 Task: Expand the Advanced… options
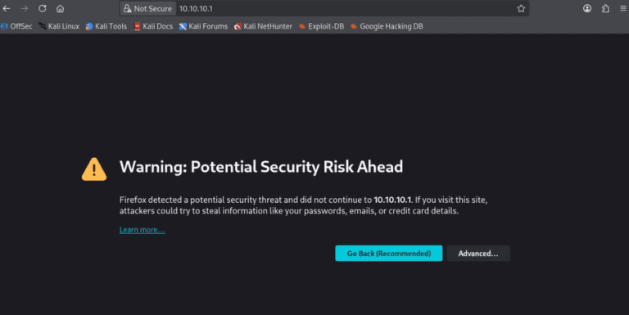478,254
